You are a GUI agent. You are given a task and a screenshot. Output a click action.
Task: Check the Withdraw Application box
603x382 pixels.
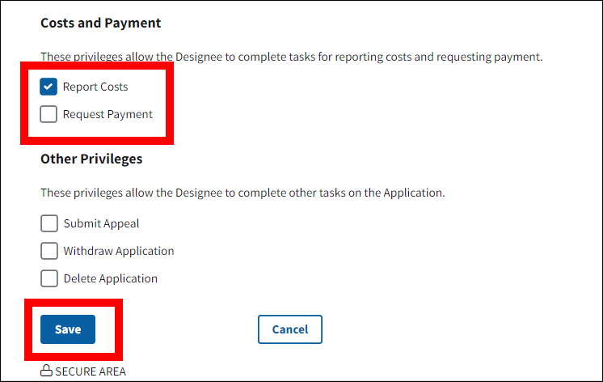click(x=49, y=251)
